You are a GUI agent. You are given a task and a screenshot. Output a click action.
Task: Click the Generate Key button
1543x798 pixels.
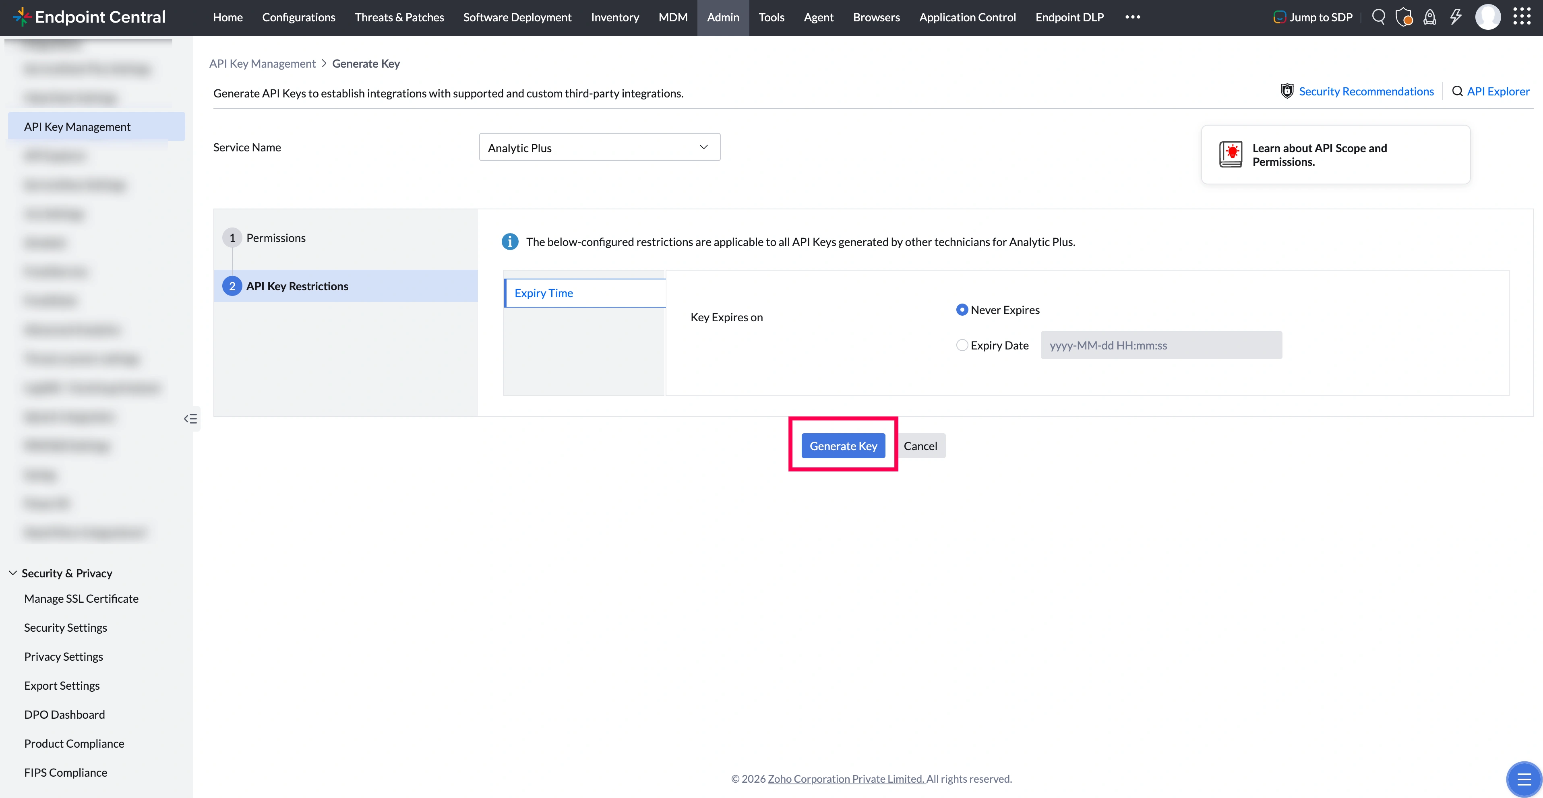click(844, 446)
